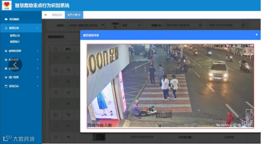Viewport: 261px width, 144px height.
Task: Click row number 14 cell
Action: coord(68,93)
